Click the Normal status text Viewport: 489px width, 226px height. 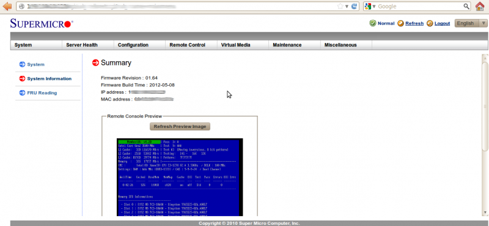(386, 23)
